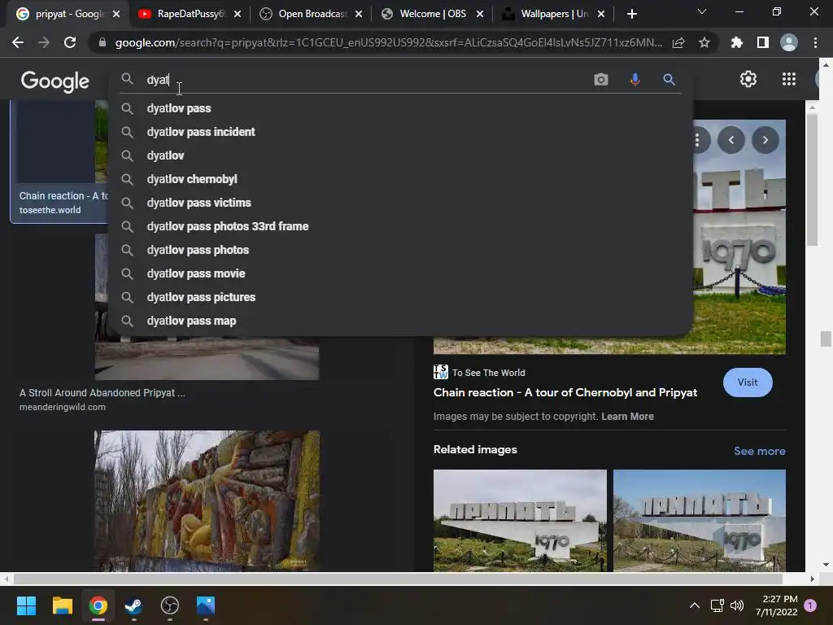This screenshot has width=833, height=625.
Task: Open See more related images
Action: (x=759, y=451)
